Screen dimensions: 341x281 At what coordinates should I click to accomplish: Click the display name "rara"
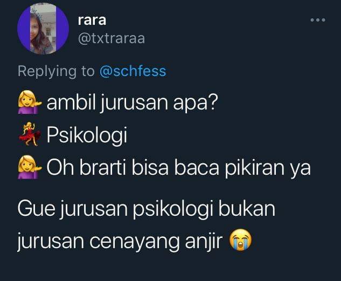pyautogui.click(x=92, y=20)
